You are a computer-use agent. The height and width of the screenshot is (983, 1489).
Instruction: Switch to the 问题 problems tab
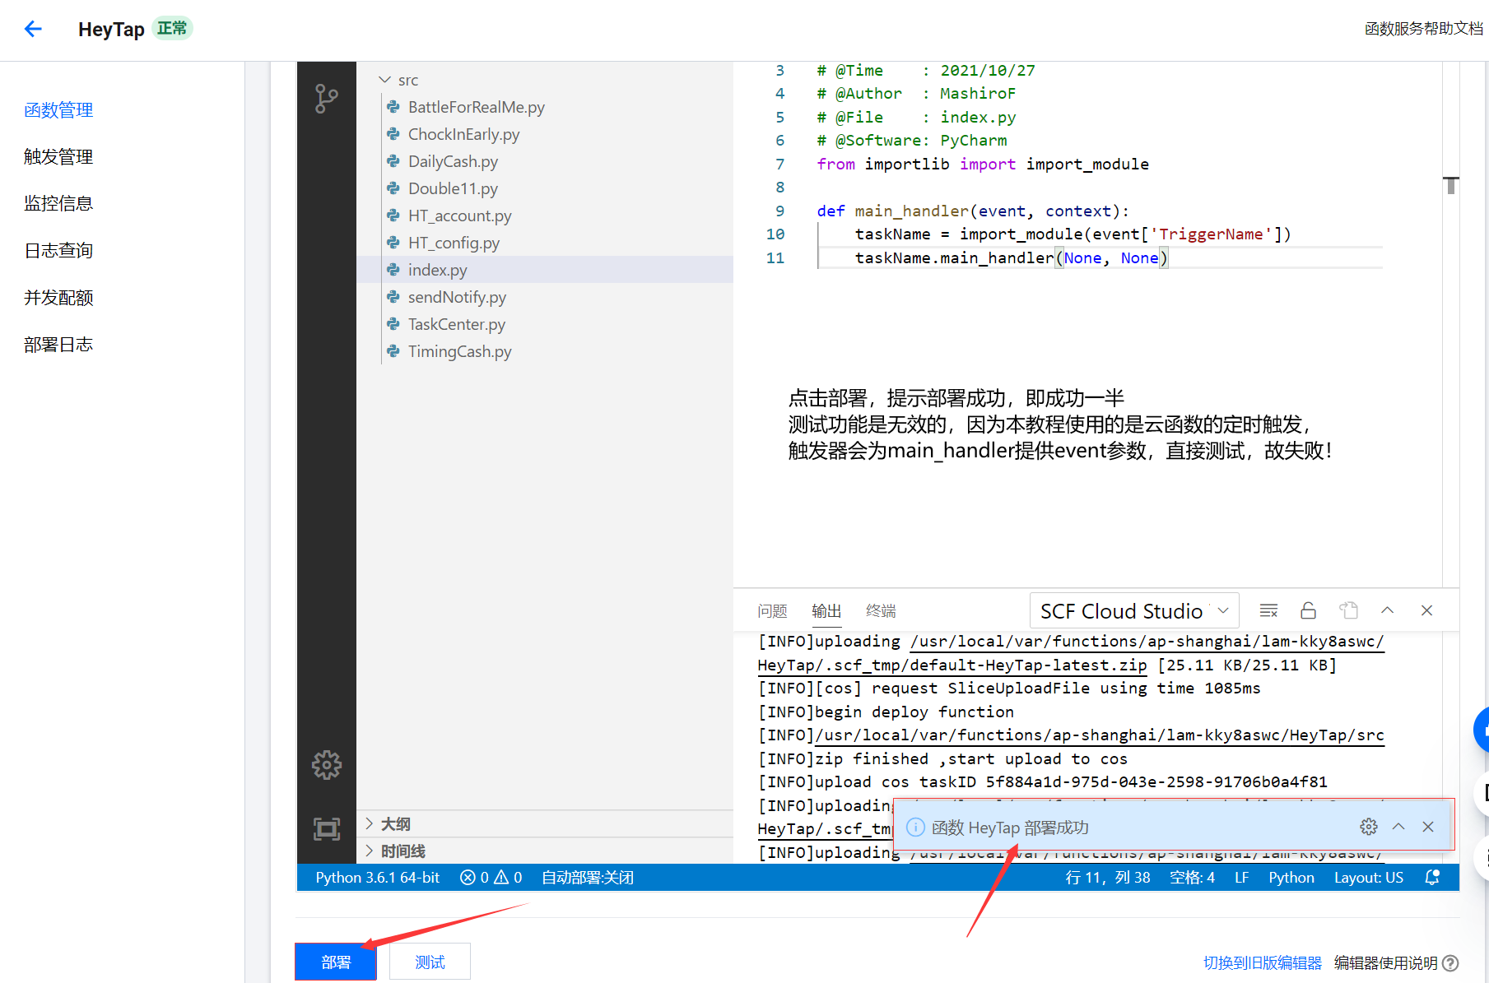[772, 611]
